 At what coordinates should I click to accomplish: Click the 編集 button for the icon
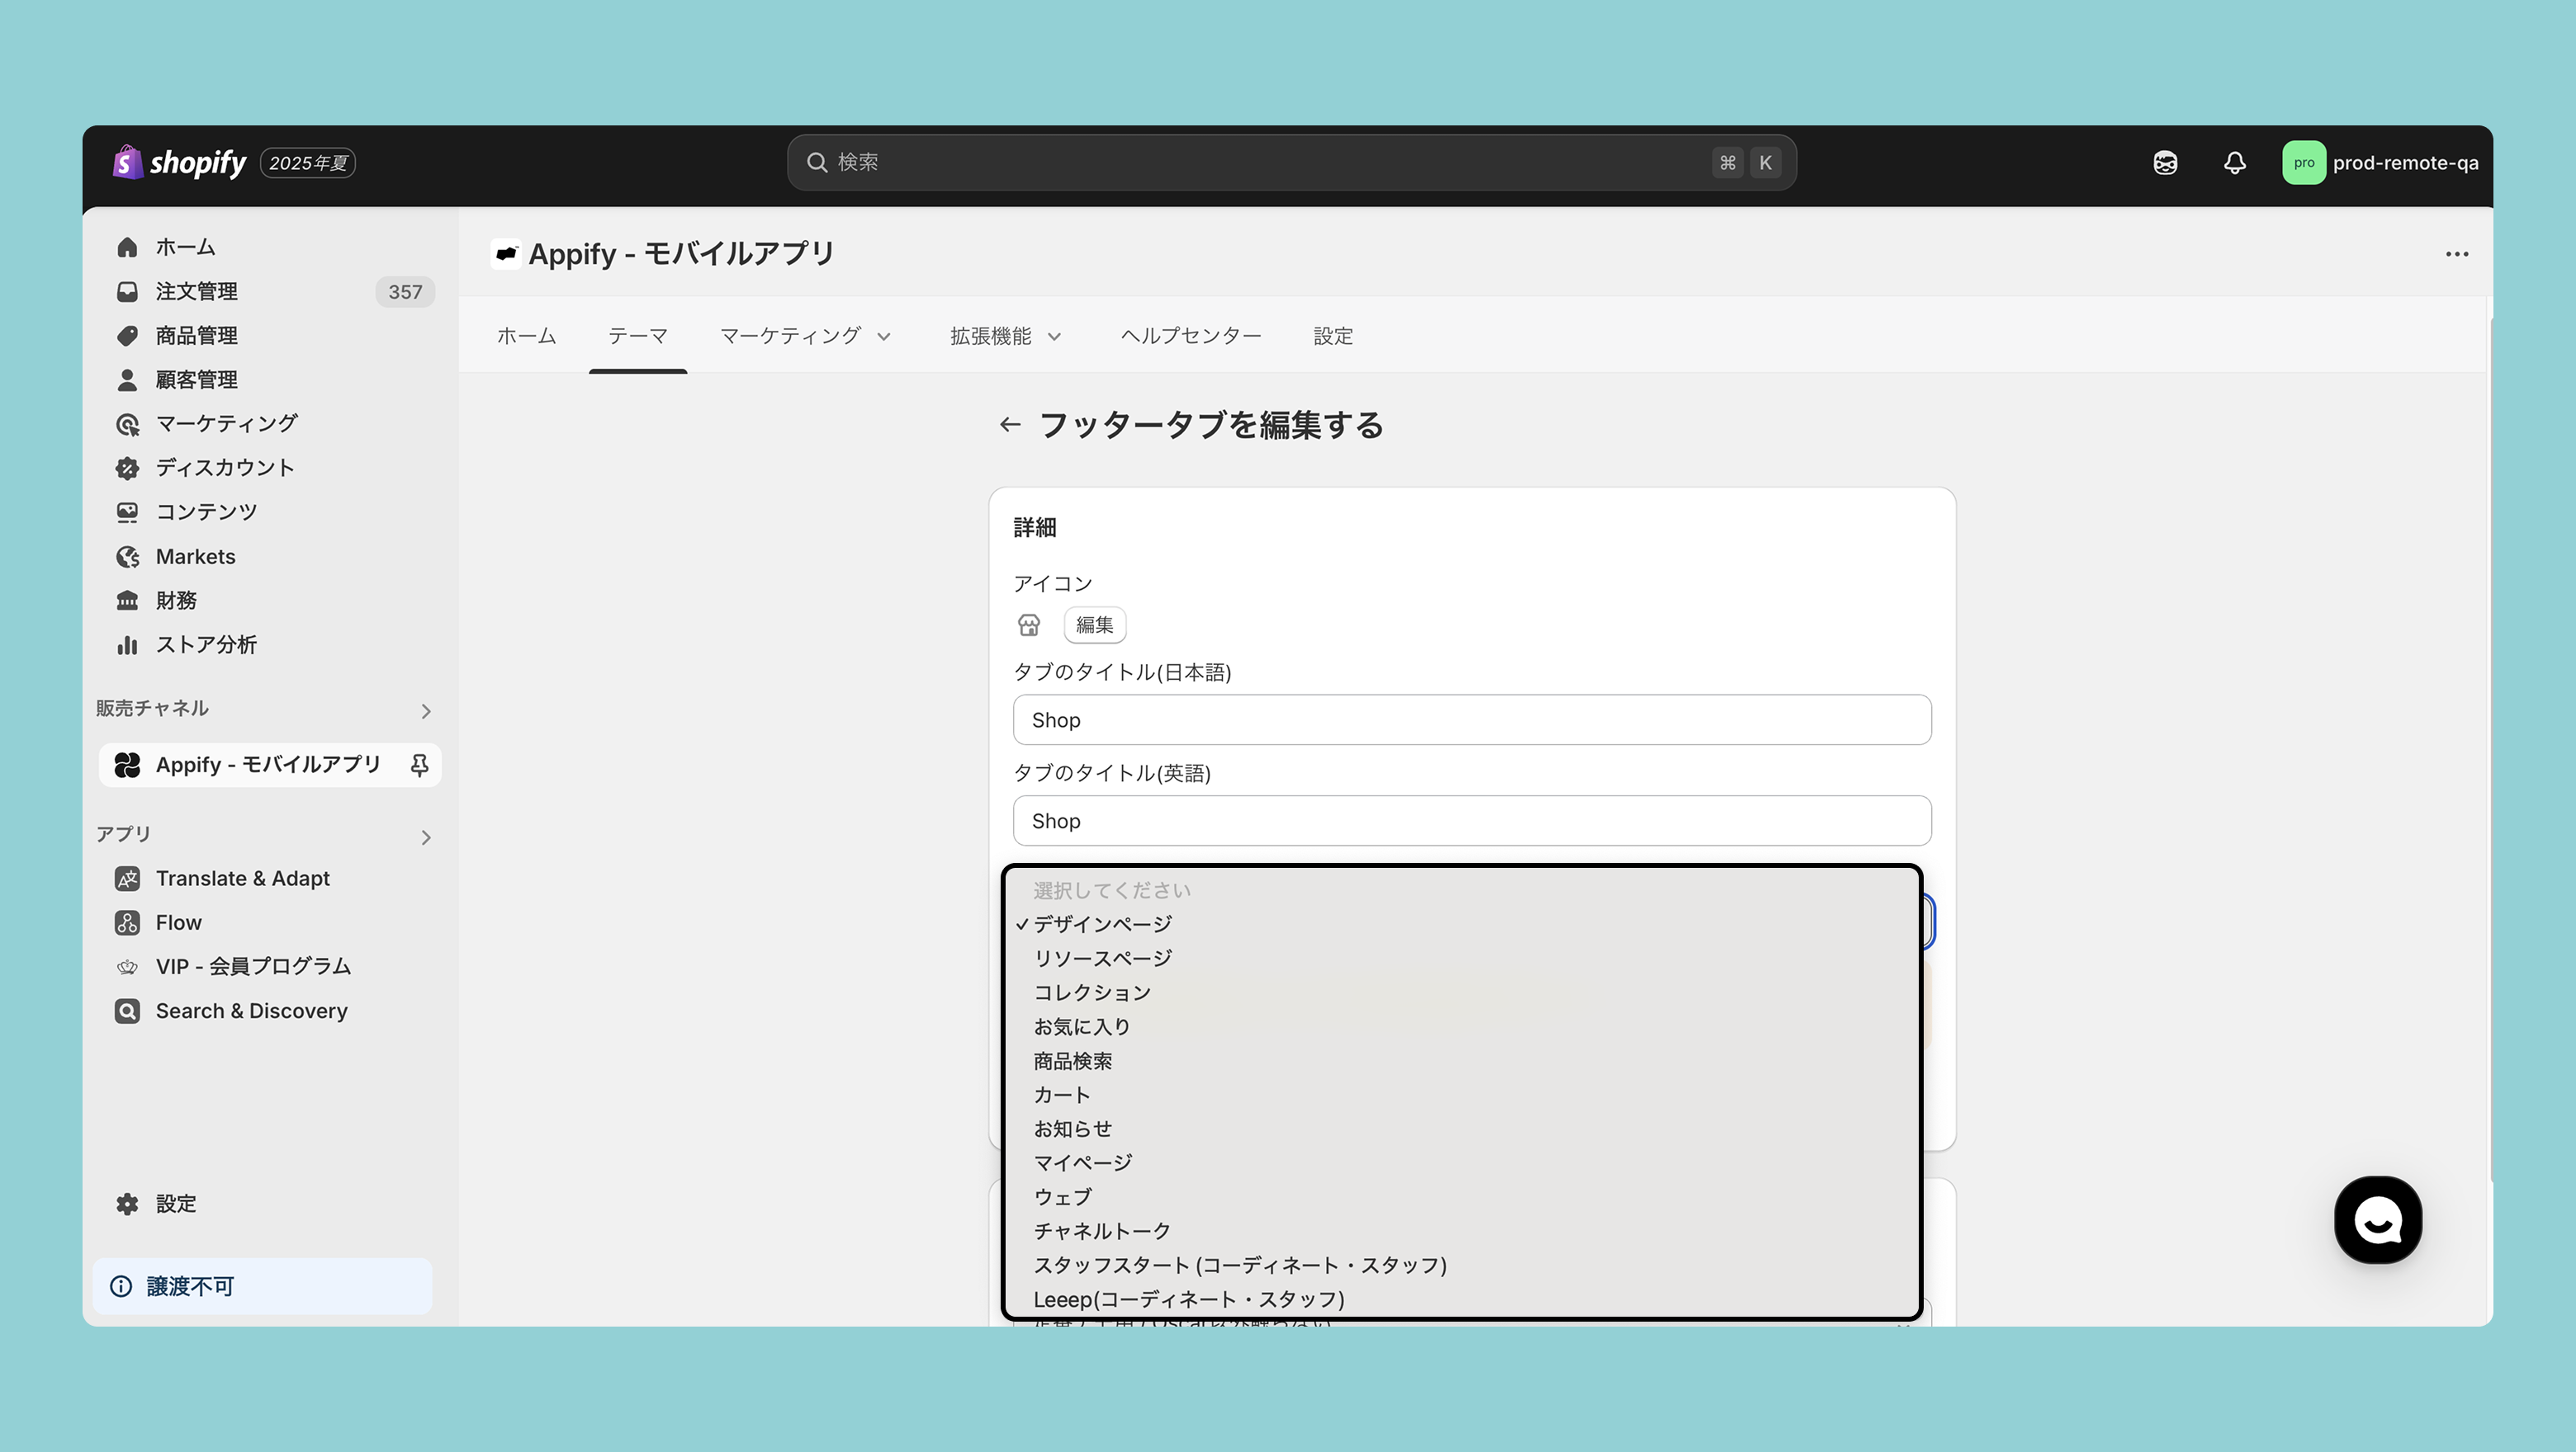tap(1094, 625)
